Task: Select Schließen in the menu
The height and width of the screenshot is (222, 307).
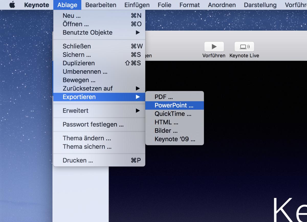Action: point(99,46)
